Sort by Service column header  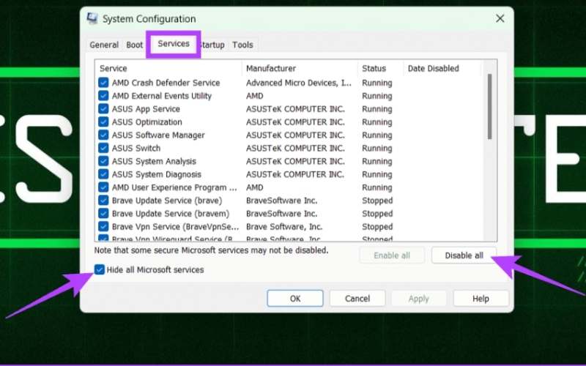tap(168, 68)
